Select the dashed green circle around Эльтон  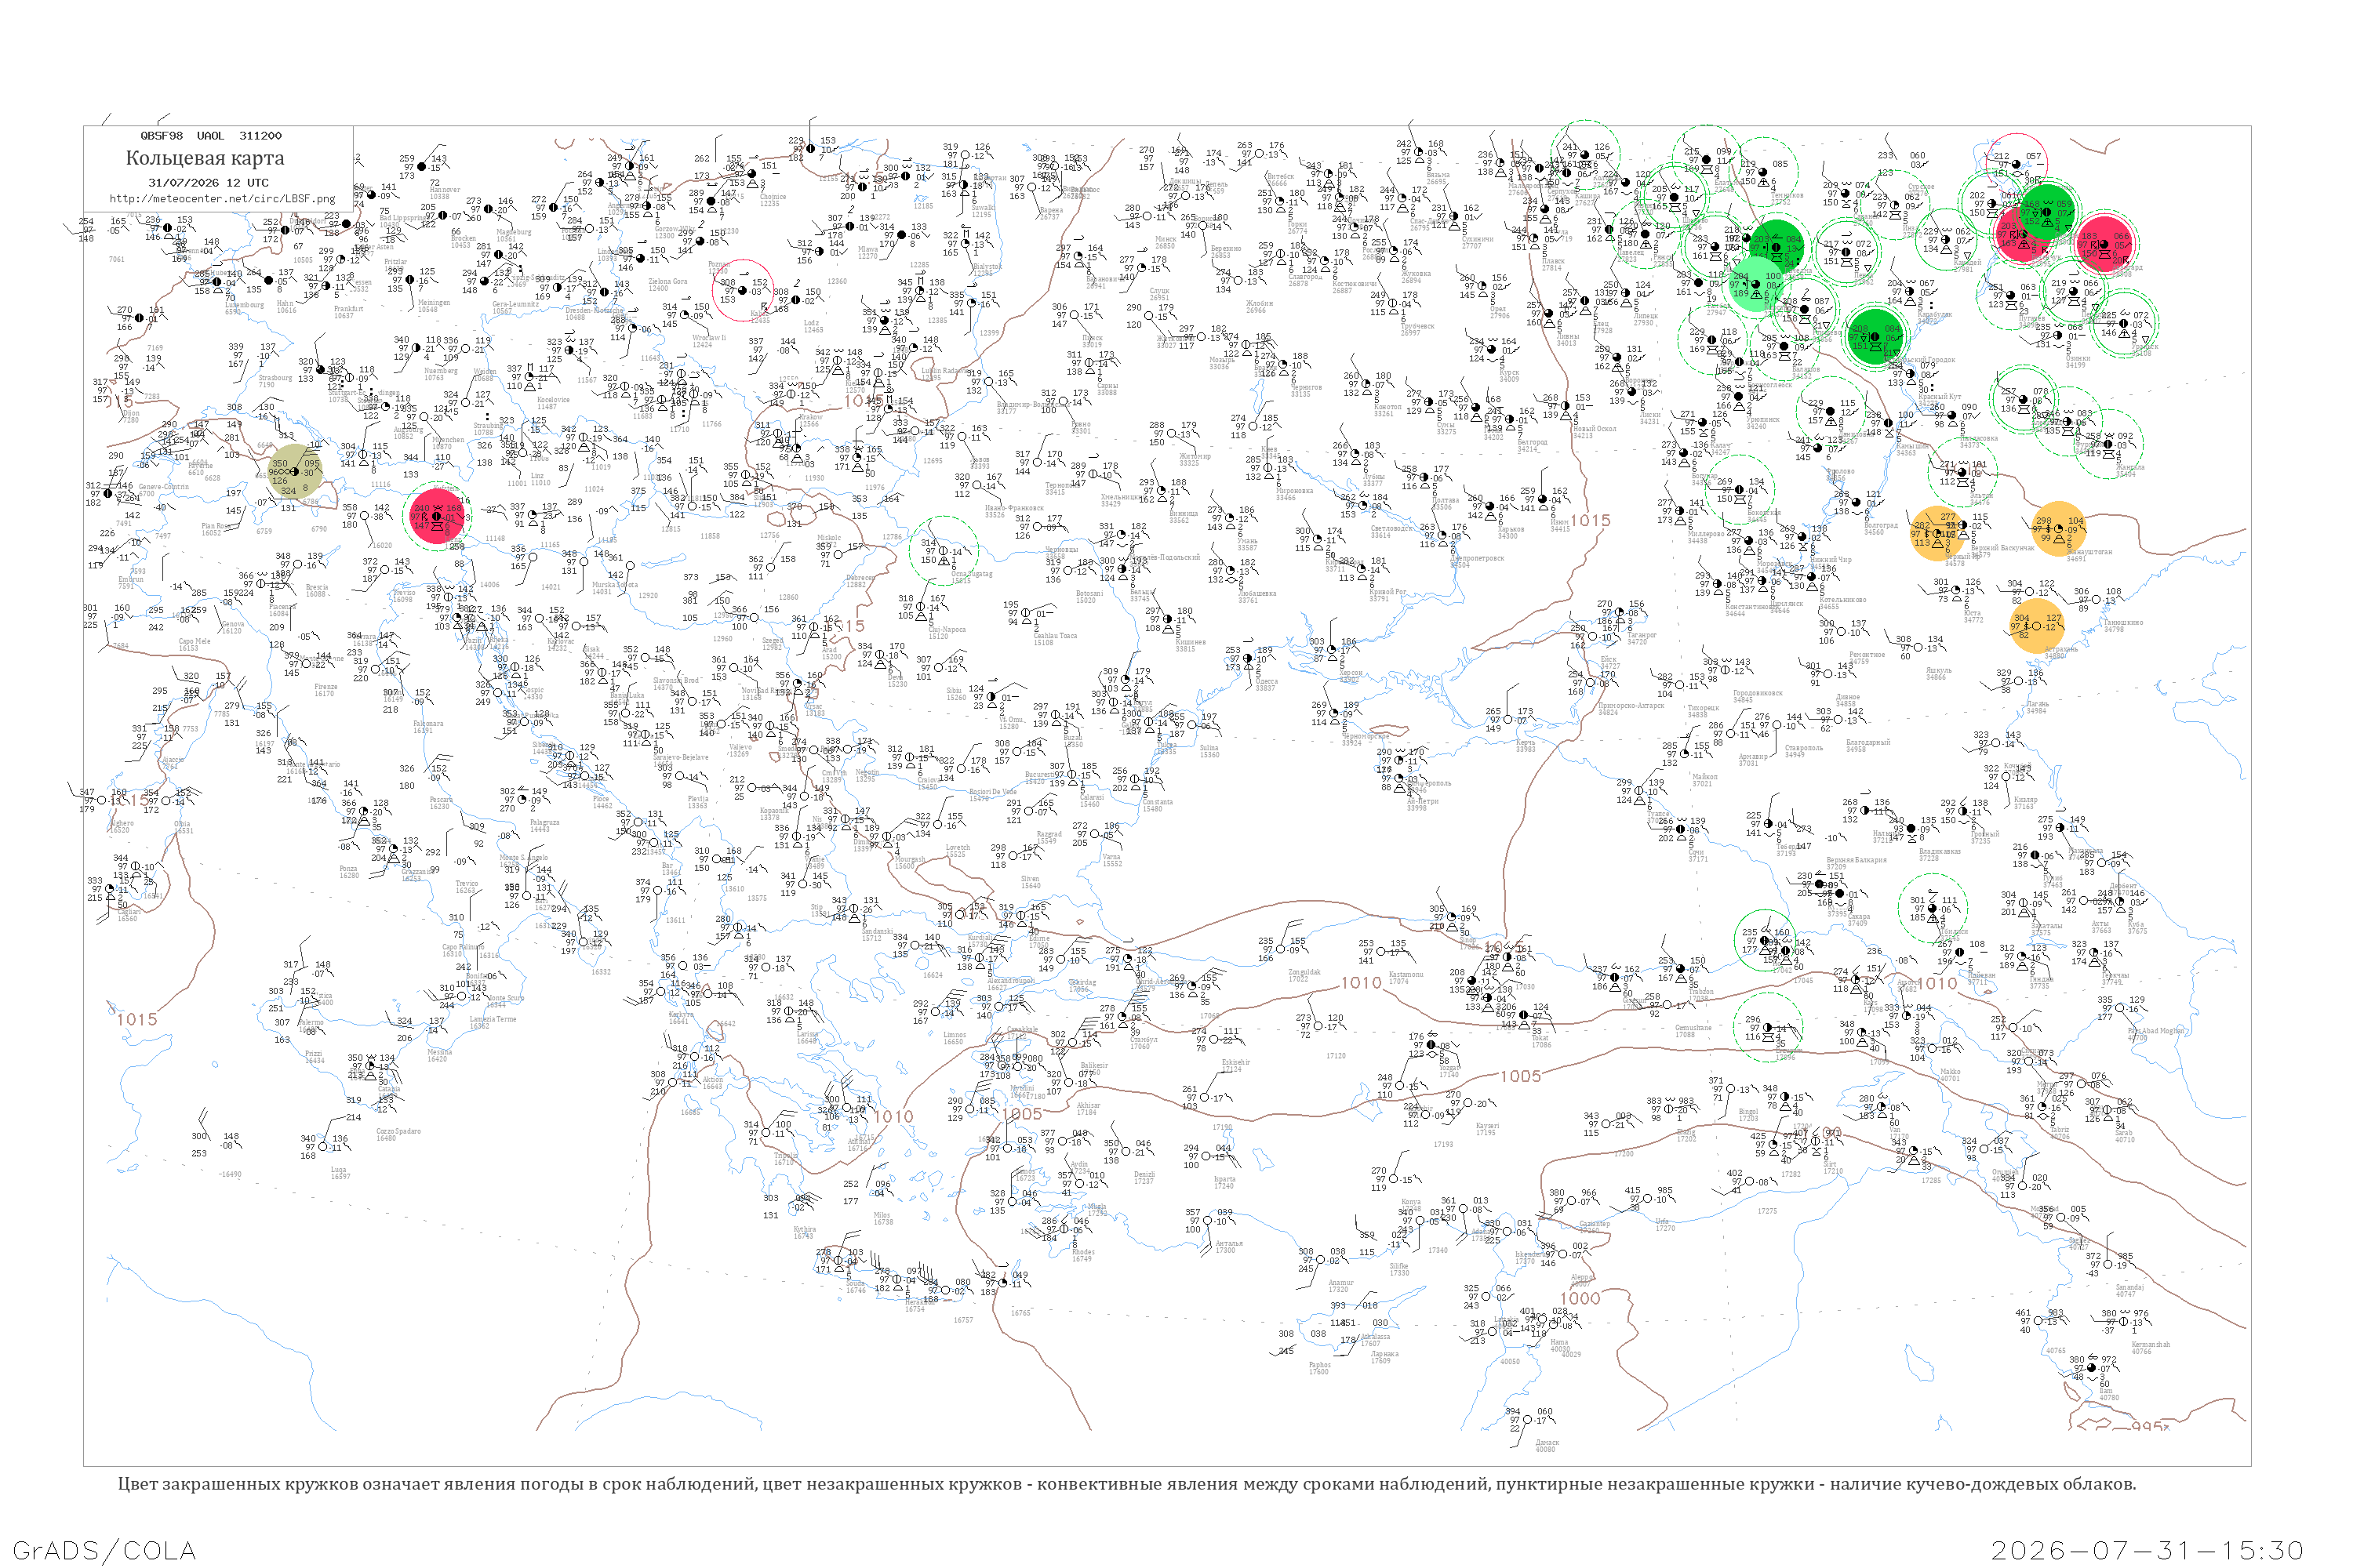coord(1963,474)
